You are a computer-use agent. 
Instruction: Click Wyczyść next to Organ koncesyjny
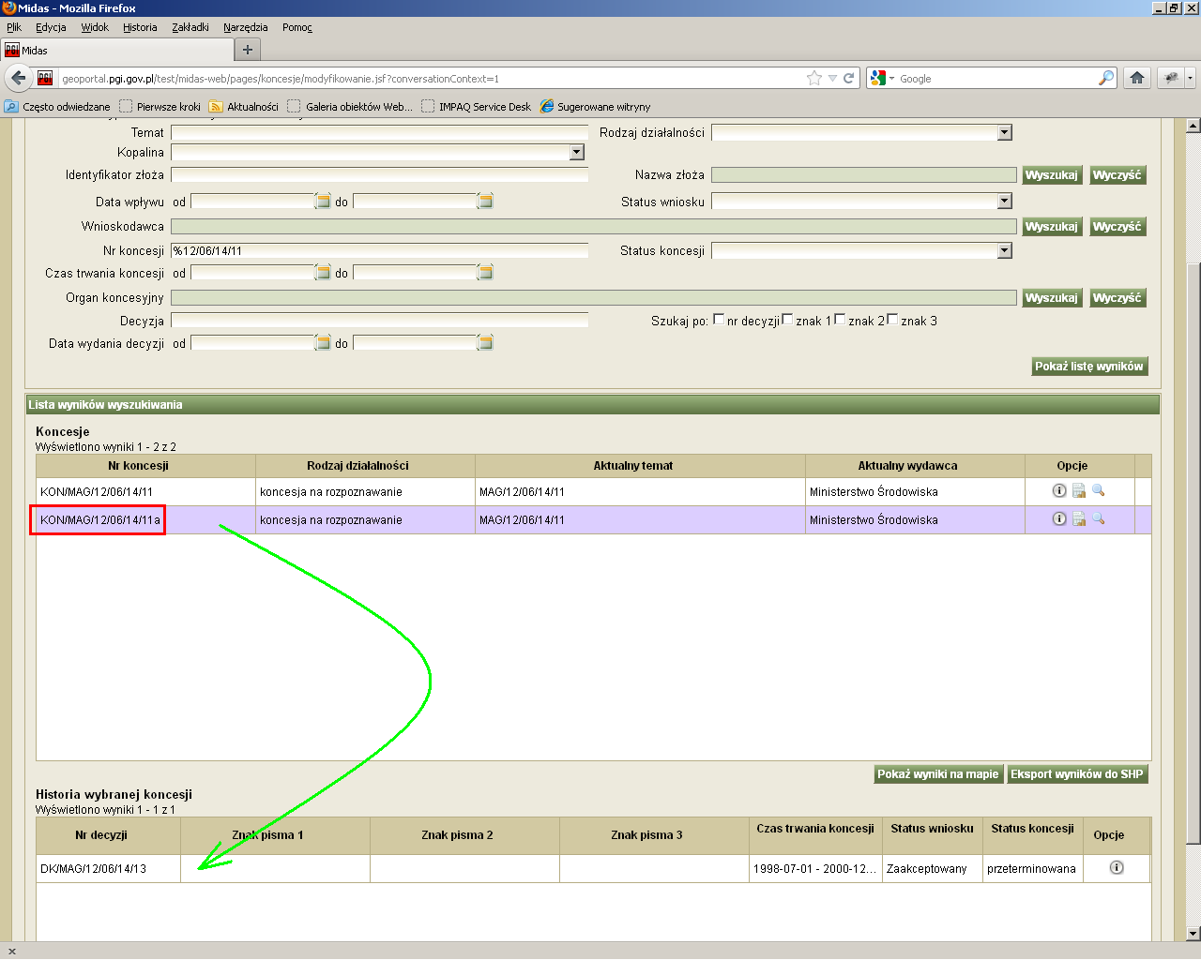pos(1117,298)
